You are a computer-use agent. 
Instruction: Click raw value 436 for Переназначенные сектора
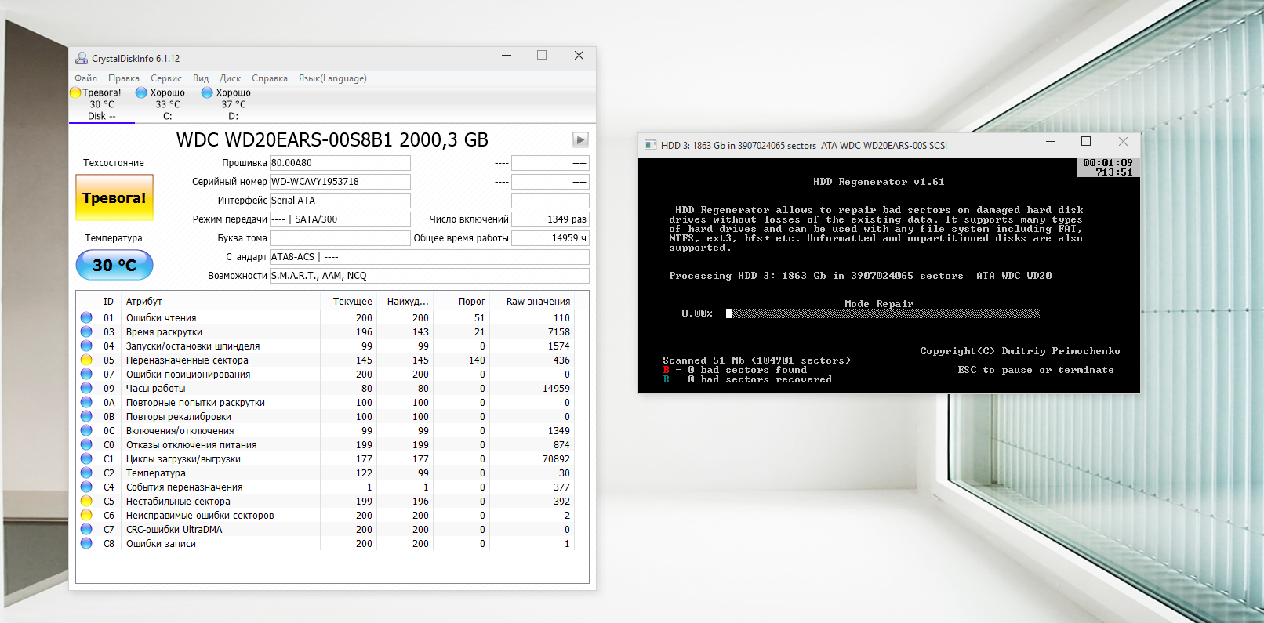coord(561,360)
